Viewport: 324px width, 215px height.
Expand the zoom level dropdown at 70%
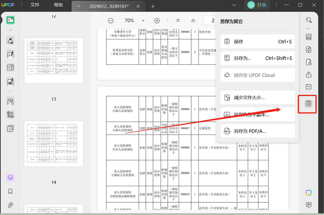coord(143,21)
